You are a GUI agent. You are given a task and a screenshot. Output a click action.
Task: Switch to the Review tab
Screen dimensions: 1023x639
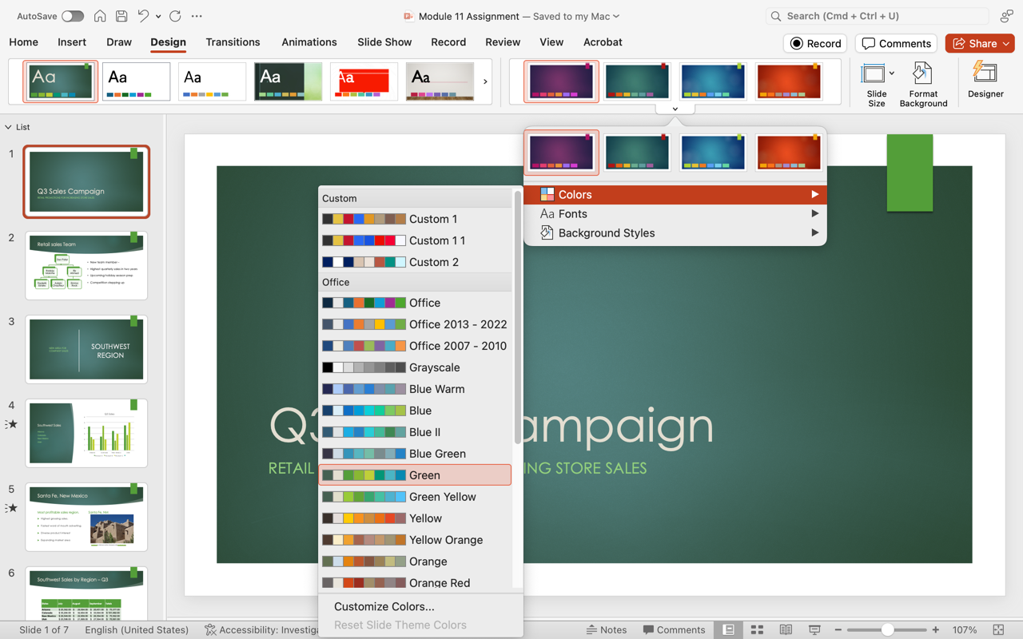[x=503, y=42]
